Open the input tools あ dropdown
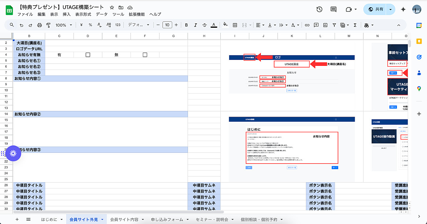Image resolution: width=427 pixels, height=224 pixels. (x=369, y=25)
